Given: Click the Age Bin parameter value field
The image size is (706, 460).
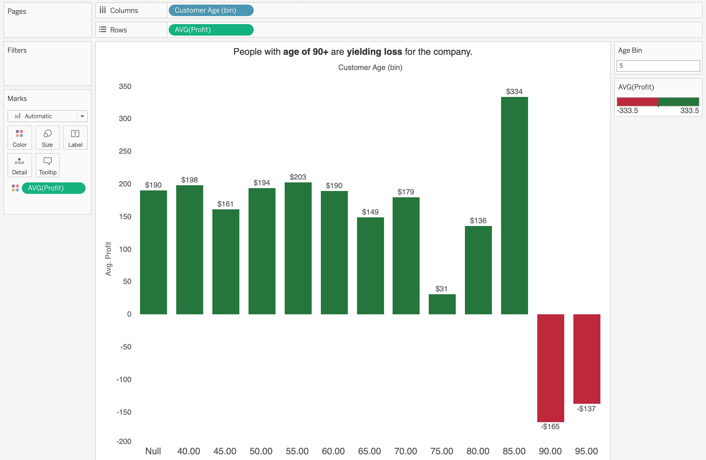Looking at the screenshot, I should tap(658, 66).
